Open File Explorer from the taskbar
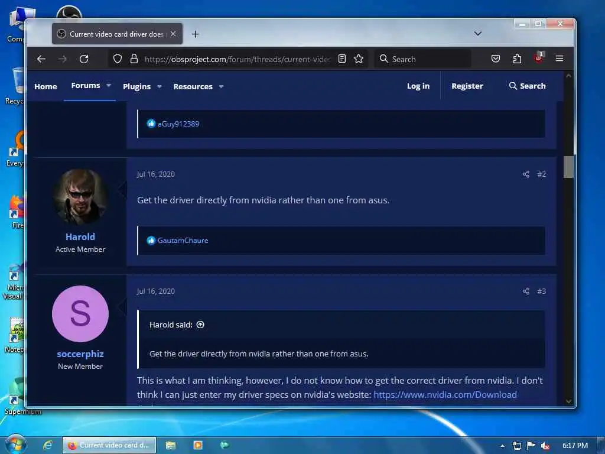 click(171, 445)
